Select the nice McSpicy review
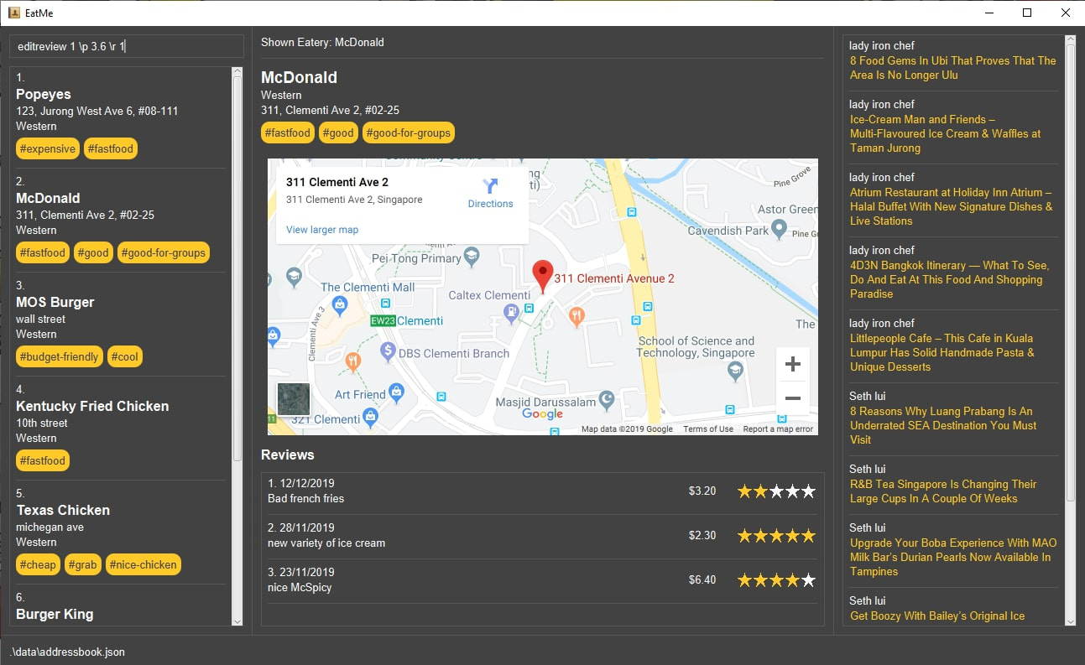This screenshot has height=665, width=1085. pyautogui.click(x=543, y=580)
